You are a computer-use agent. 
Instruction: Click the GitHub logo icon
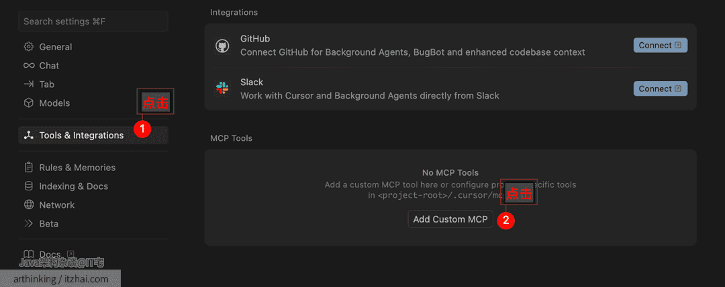pyautogui.click(x=222, y=46)
